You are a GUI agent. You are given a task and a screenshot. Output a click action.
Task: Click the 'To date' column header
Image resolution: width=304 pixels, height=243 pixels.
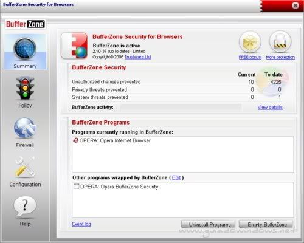pos(274,75)
